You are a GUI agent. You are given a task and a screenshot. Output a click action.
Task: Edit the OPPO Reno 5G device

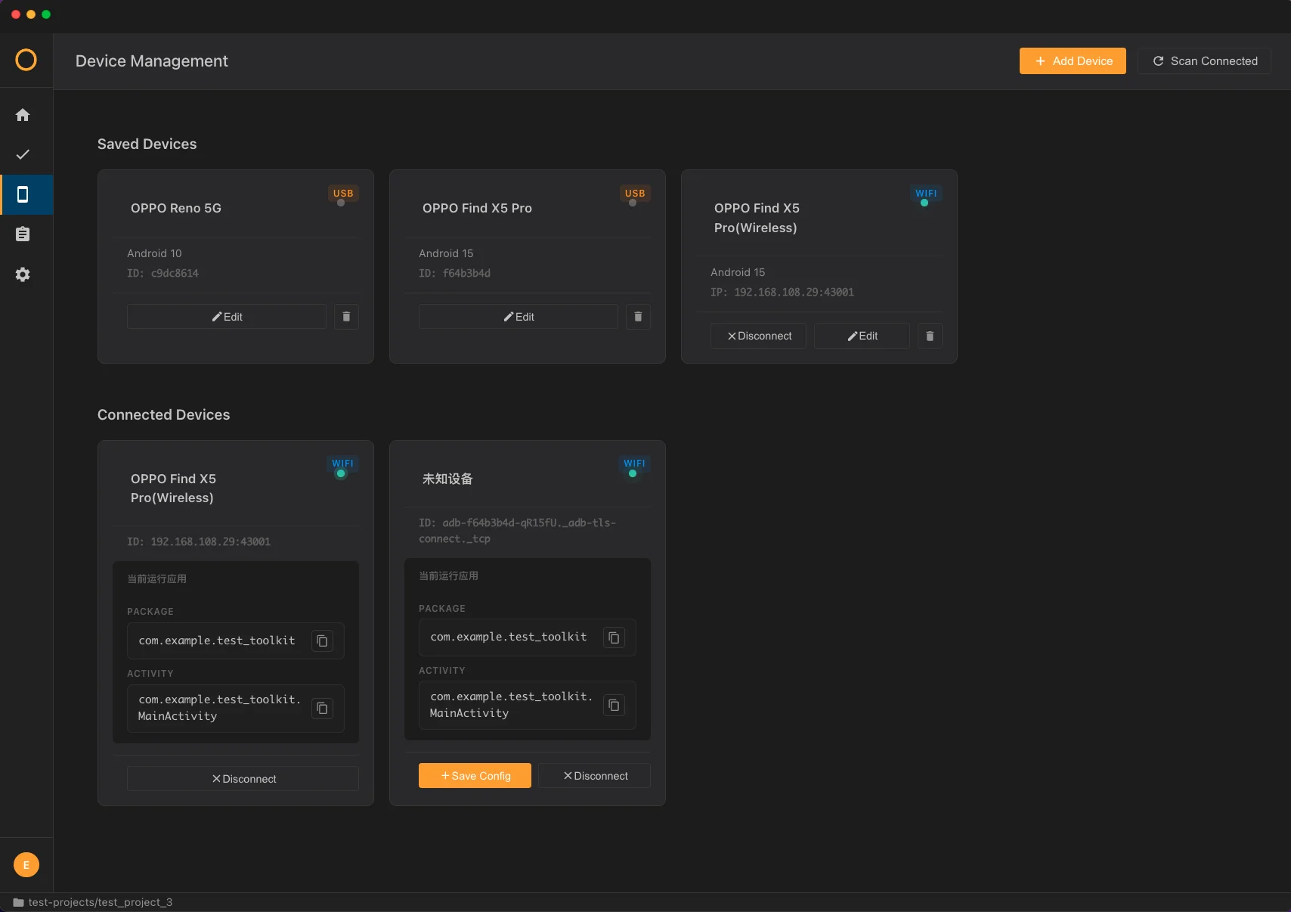coord(227,317)
